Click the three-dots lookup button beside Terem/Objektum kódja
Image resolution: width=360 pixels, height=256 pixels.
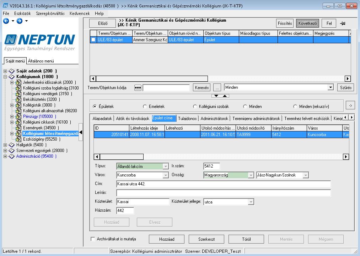[x=138, y=88]
